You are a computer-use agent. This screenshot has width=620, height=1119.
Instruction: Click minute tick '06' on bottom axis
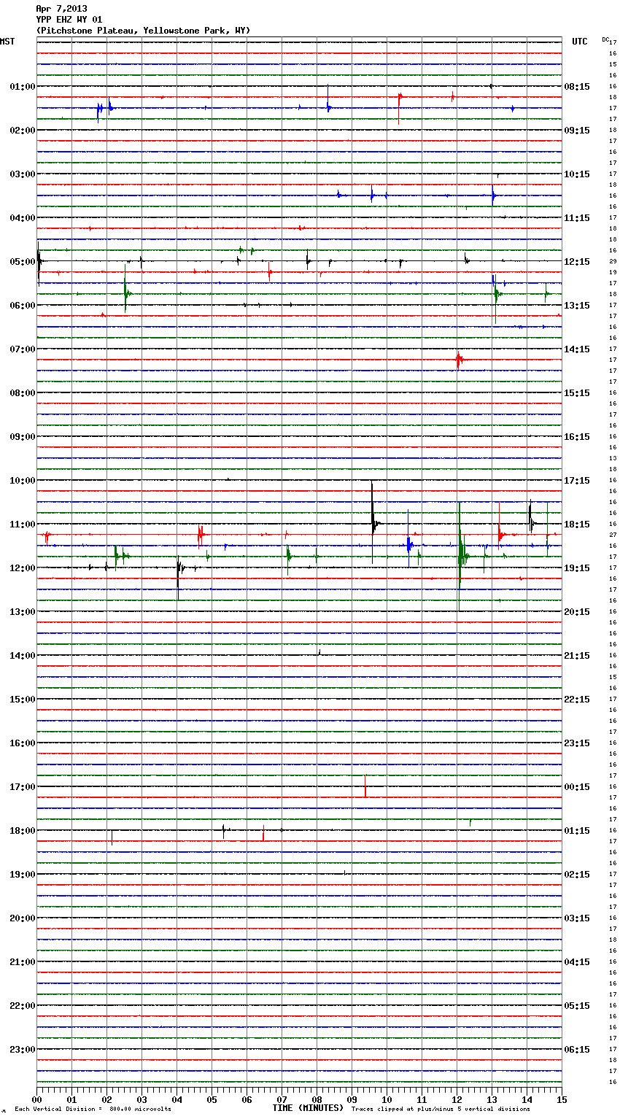[247, 1099]
